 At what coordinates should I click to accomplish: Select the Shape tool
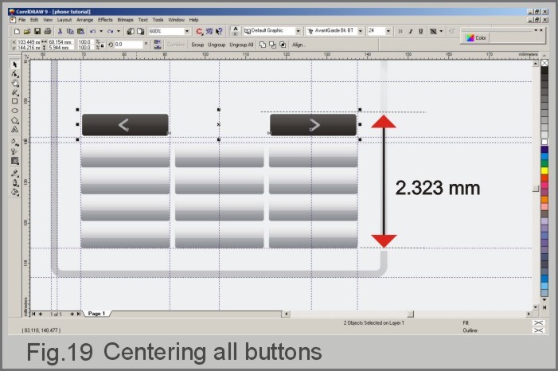[x=14, y=74]
